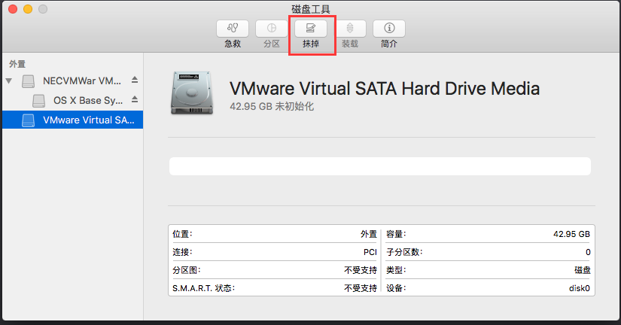Image resolution: width=621 pixels, height=325 pixels.
Task: Click the OS X Base System volume icon
Action: pyautogui.click(x=38, y=101)
